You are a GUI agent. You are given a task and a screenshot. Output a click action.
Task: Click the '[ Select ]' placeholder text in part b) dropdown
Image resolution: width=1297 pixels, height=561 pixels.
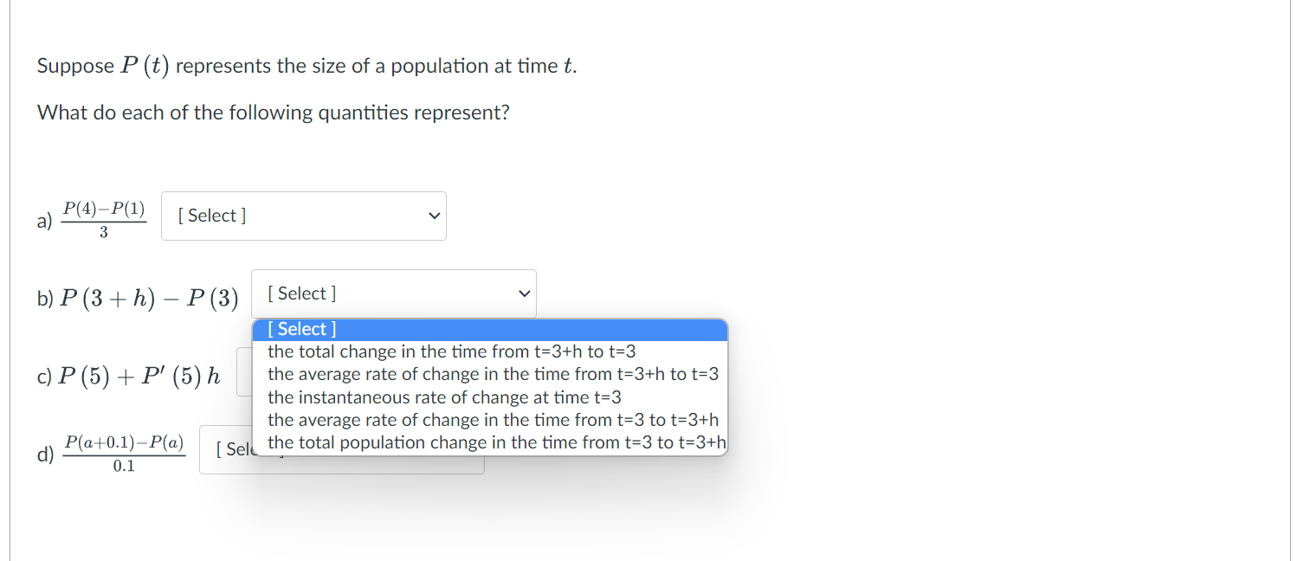[300, 293]
